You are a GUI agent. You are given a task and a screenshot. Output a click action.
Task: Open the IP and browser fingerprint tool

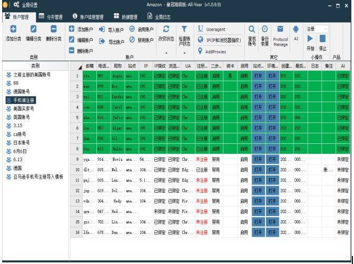click(220, 40)
